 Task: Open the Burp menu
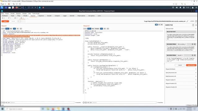tap(2, 14)
